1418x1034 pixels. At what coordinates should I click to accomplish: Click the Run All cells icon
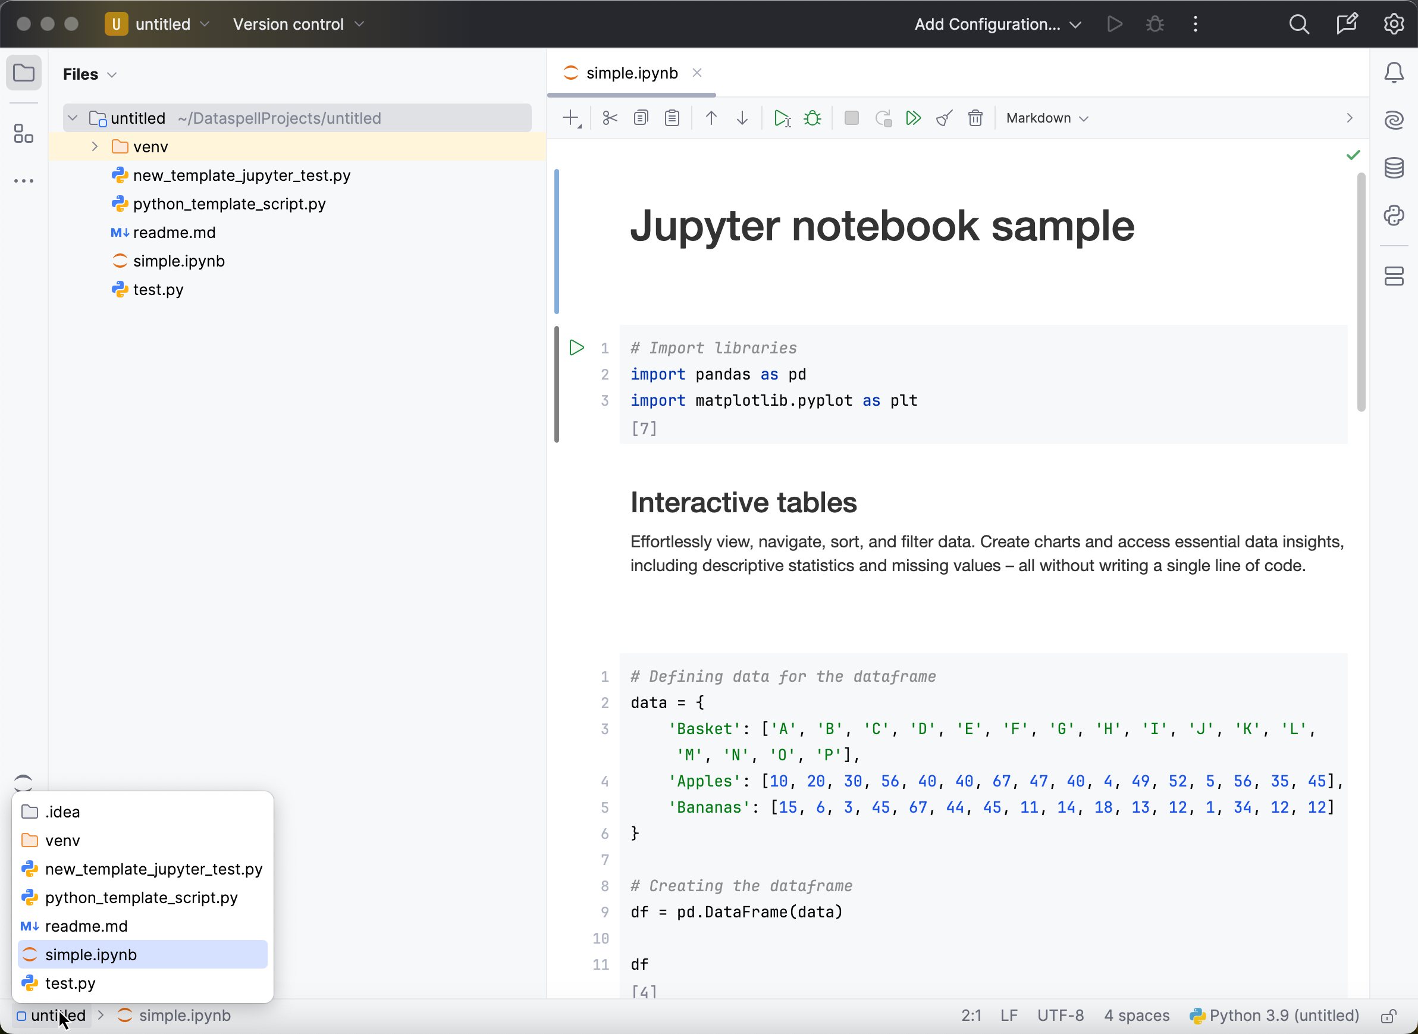(913, 118)
